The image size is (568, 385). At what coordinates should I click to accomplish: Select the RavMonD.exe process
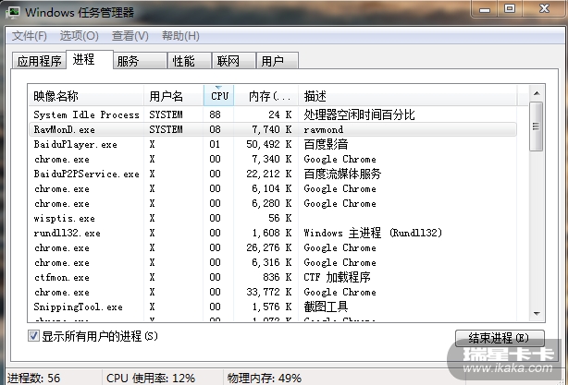click(x=272, y=129)
